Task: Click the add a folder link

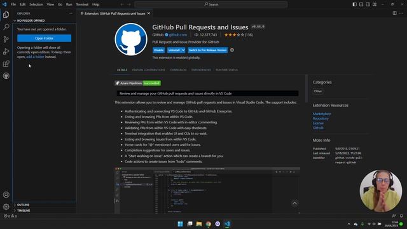Action: (36, 57)
